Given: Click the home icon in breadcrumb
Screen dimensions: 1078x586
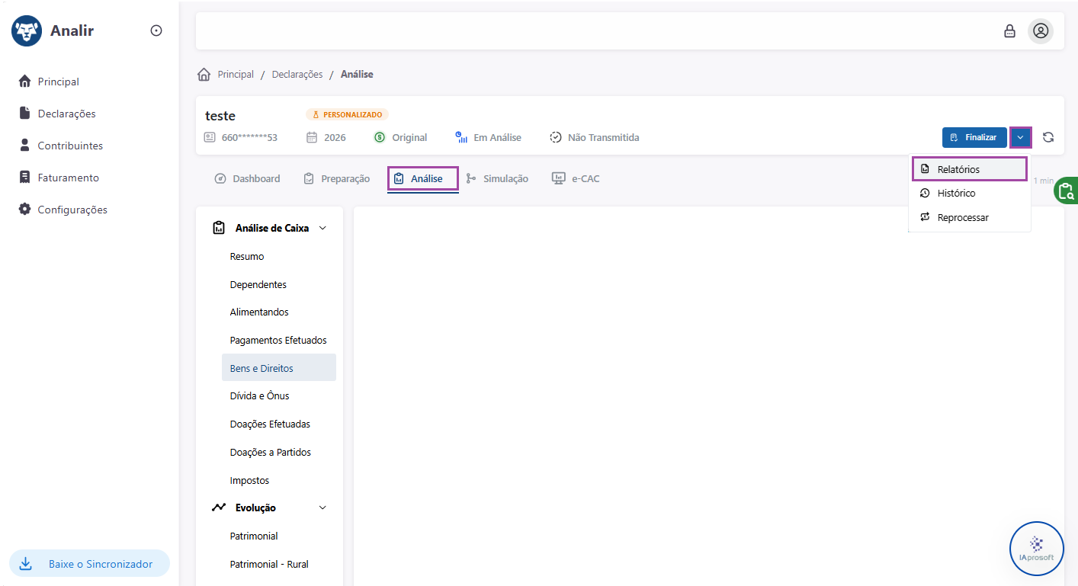Looking at the screenshot, I should pos(204,74).
